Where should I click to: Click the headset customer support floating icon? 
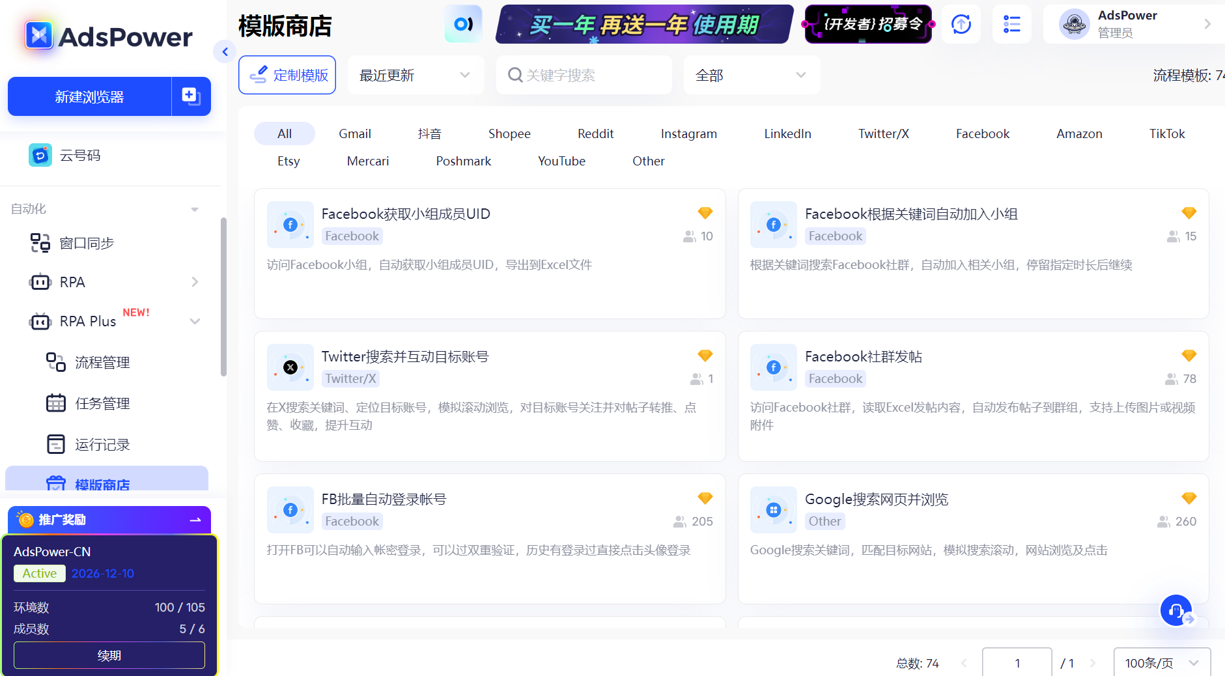pyautogui.click(x=1176, y=610)
